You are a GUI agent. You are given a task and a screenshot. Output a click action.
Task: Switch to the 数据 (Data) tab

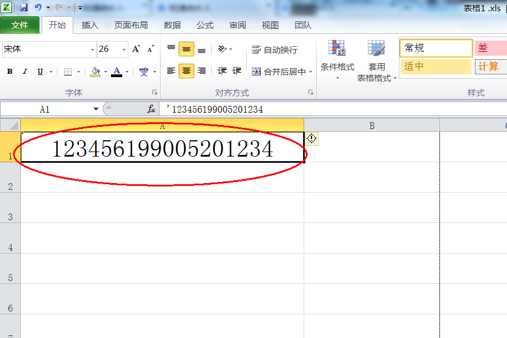[172, 25]
